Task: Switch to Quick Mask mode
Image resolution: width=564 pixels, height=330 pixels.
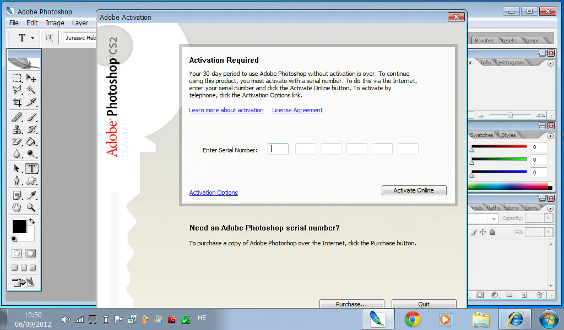Action: coord(31,254)
